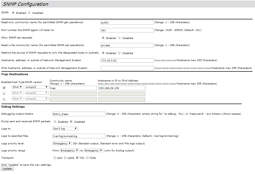Open the first trap Host Type IPv4 dropdown

17,87
